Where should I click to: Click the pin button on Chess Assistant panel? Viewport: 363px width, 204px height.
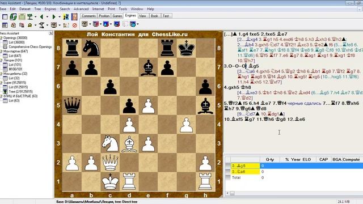point(50,33)
